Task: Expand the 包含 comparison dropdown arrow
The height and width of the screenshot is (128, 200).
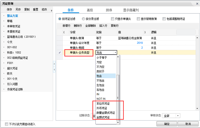Action: (115, 53)
